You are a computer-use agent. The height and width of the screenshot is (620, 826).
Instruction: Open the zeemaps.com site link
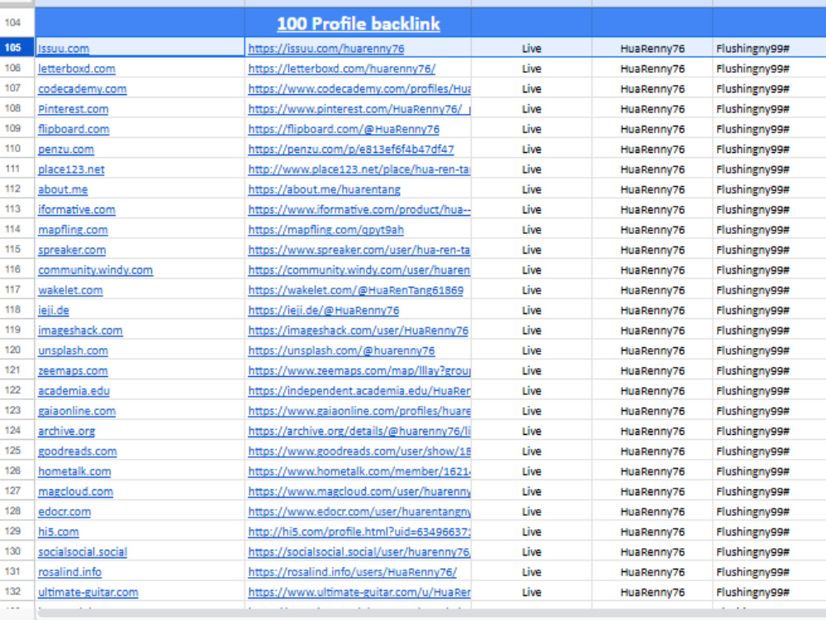point(73,370)
